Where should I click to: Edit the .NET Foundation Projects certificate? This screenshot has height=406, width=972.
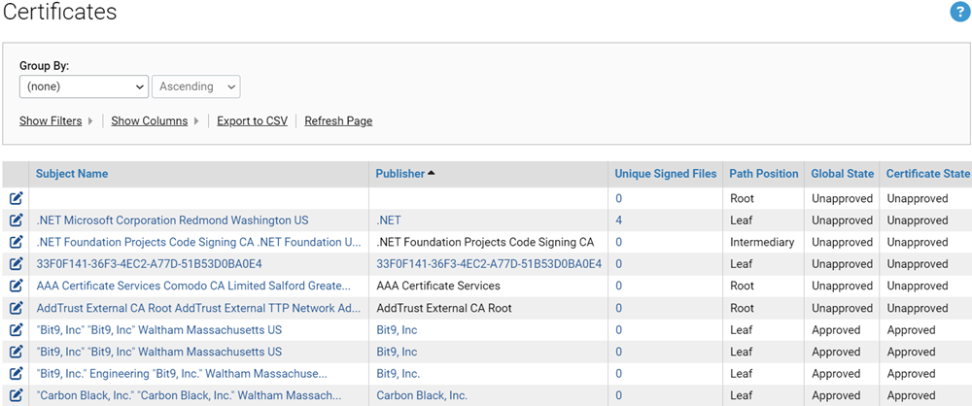[x=17, y=243]
